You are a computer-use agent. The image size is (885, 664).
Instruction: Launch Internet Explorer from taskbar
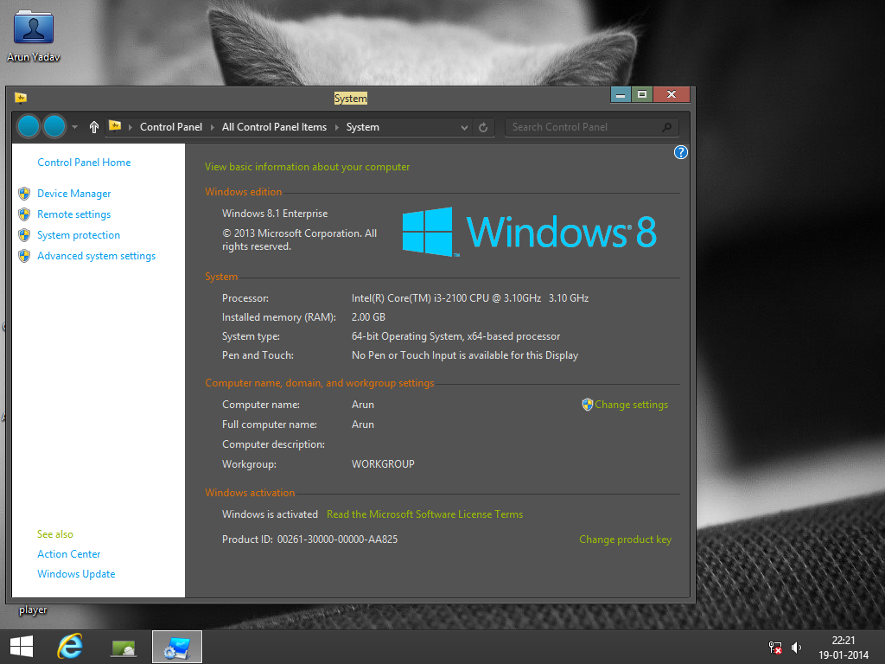70,647
